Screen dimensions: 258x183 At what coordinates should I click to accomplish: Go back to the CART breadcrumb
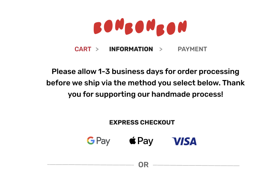coord(83,49)
